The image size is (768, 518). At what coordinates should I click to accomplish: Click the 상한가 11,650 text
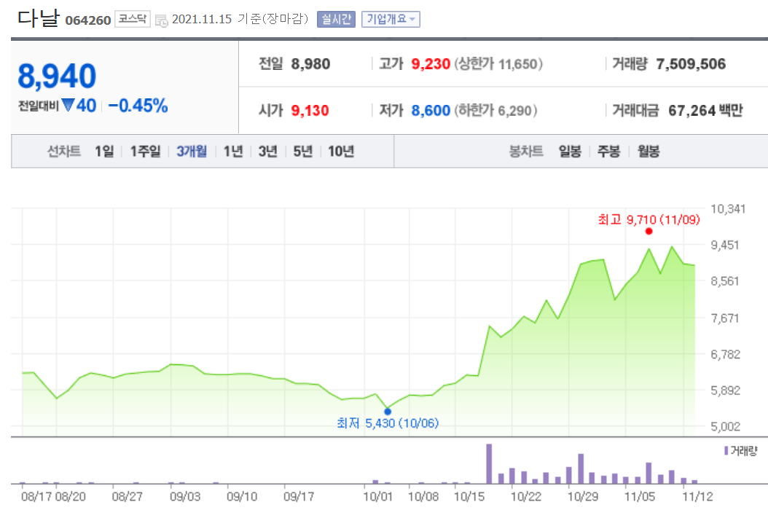coord(498,64)
